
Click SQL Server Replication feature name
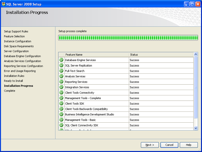(x=79, y=65)
